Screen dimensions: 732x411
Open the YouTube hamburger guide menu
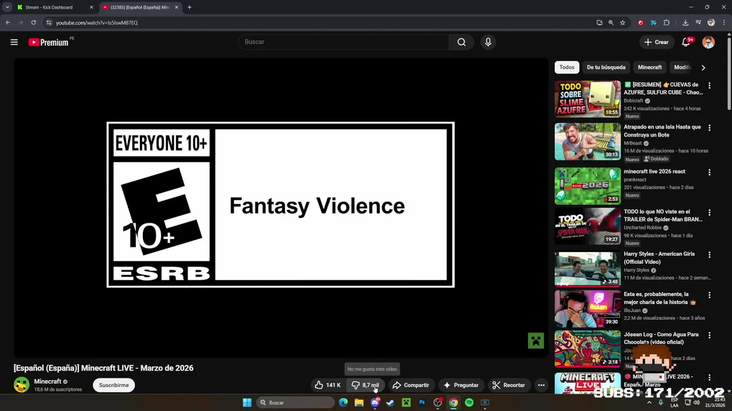(x=14, y=42)
